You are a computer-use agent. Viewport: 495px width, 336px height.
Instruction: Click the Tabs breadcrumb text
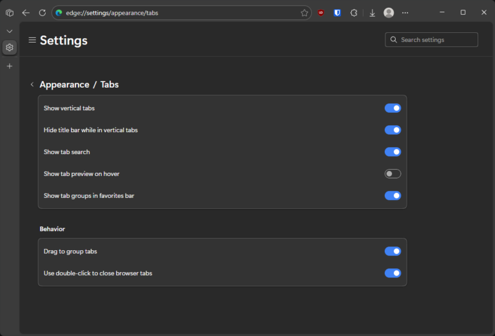[110, 84]
